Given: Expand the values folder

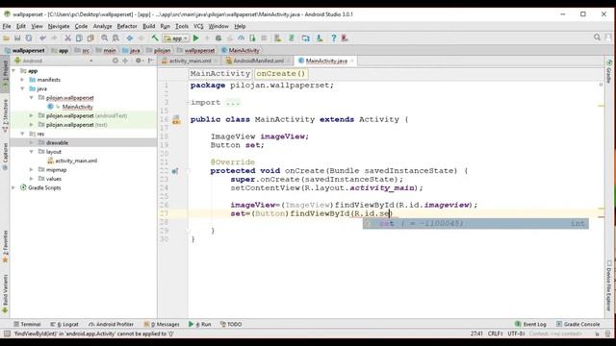Looking at the screenshot, I should (x=32, y=179).
